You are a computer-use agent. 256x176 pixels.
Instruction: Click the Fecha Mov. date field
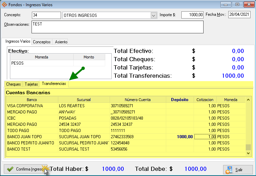click(239, 15)
